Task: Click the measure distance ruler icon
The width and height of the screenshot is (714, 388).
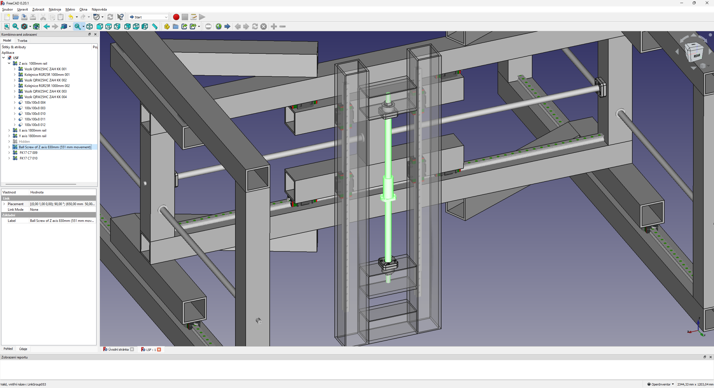Action: coord(155,26)
